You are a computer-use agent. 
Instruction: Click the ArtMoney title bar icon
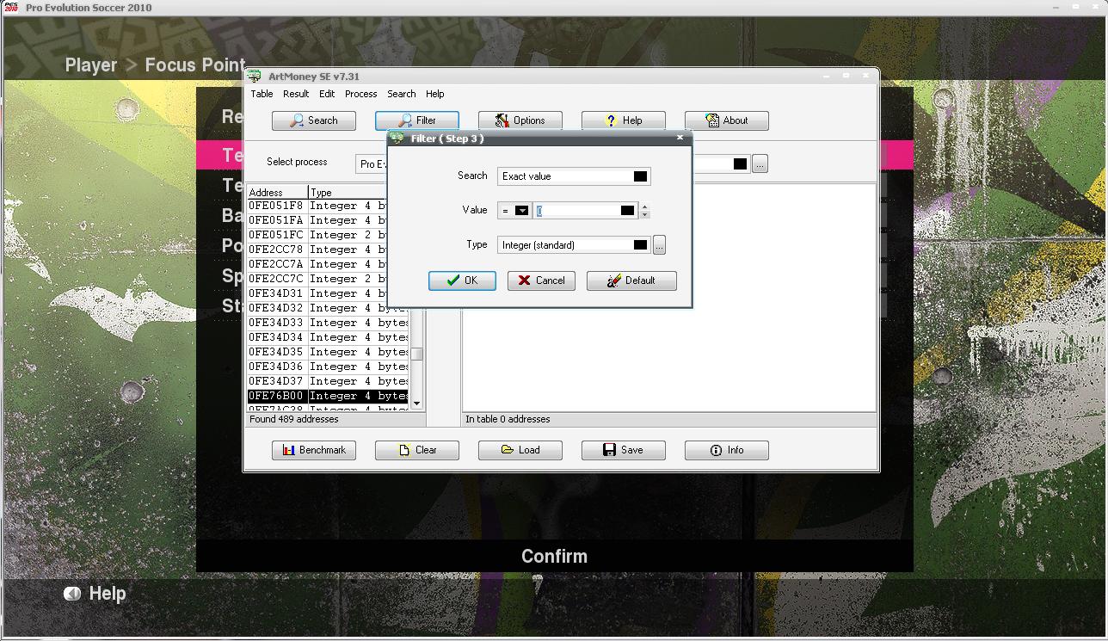254,76
